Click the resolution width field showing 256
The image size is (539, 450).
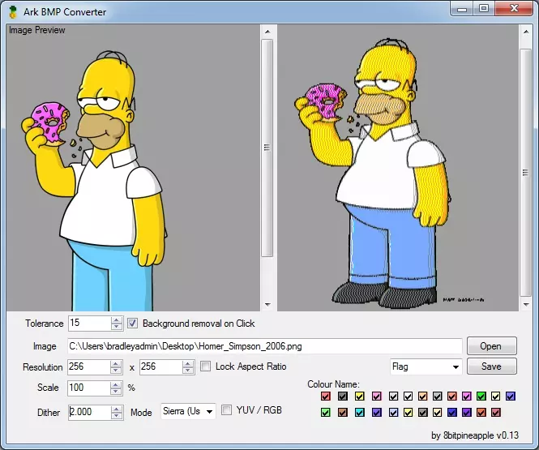click(x=89, y=366)
